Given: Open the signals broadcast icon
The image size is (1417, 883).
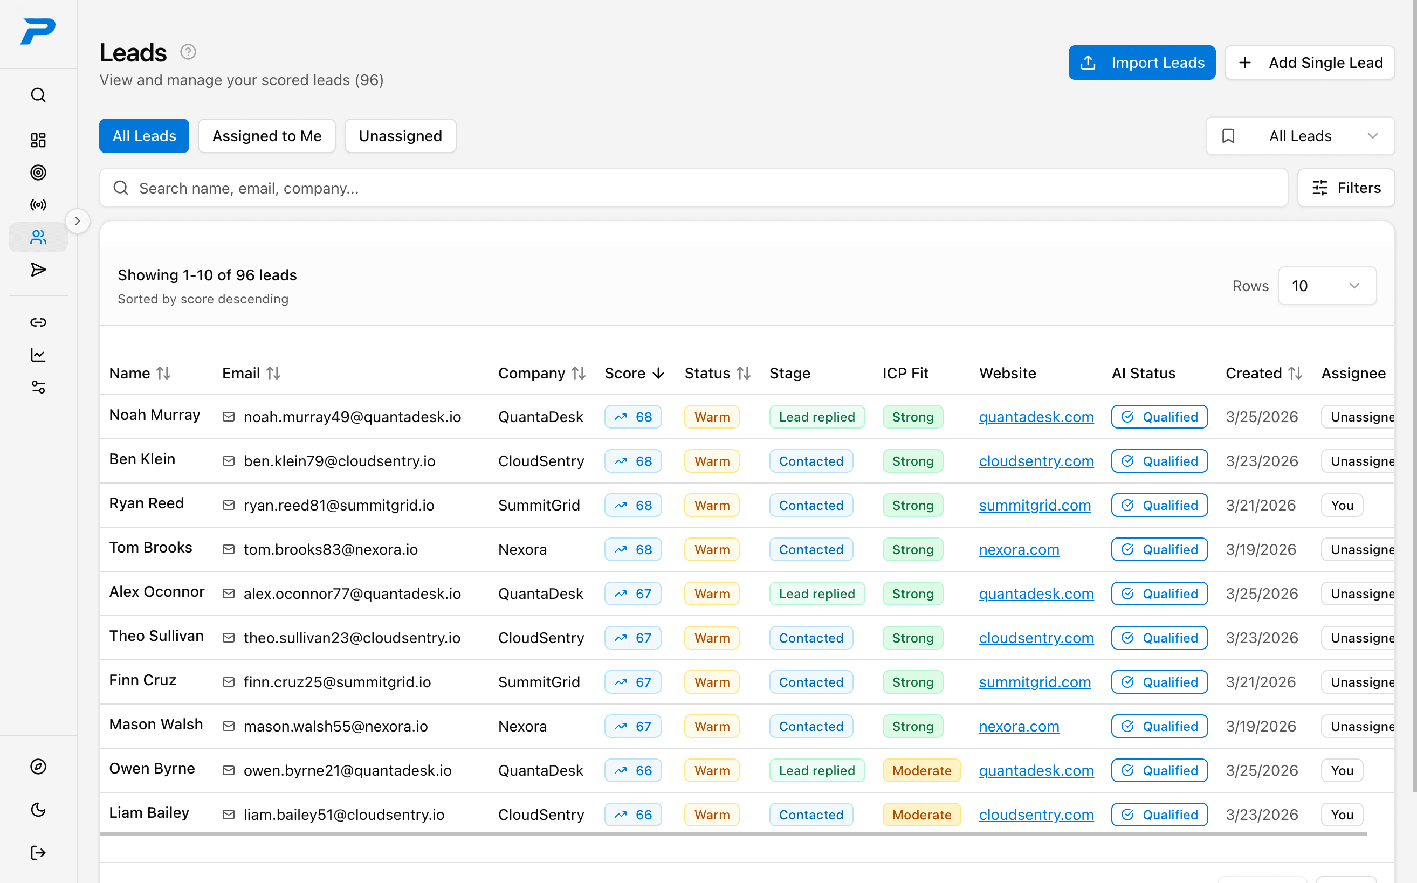Looking at the screenshot, I should [x=38, y=205].
